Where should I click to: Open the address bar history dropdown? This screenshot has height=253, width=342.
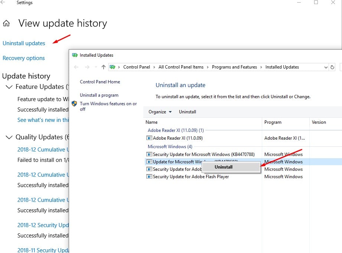326,67
